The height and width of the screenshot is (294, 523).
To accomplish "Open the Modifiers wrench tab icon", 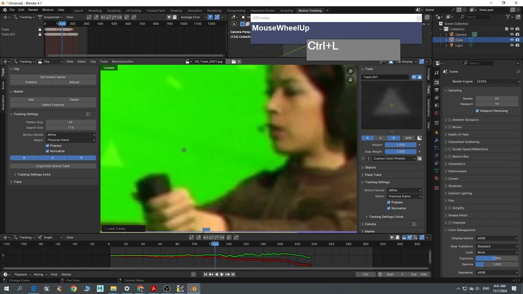I will click(x=436, y=140).
